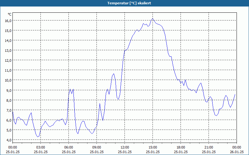Select the 10,0 y-axis label

(x=8, y=80)
